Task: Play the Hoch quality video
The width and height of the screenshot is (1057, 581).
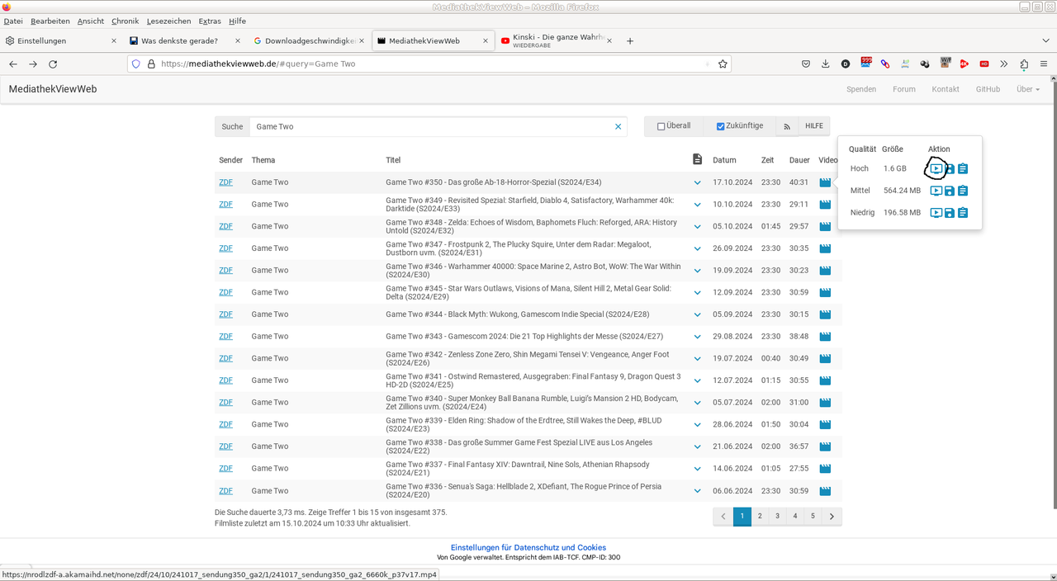Action: (936, 168)
